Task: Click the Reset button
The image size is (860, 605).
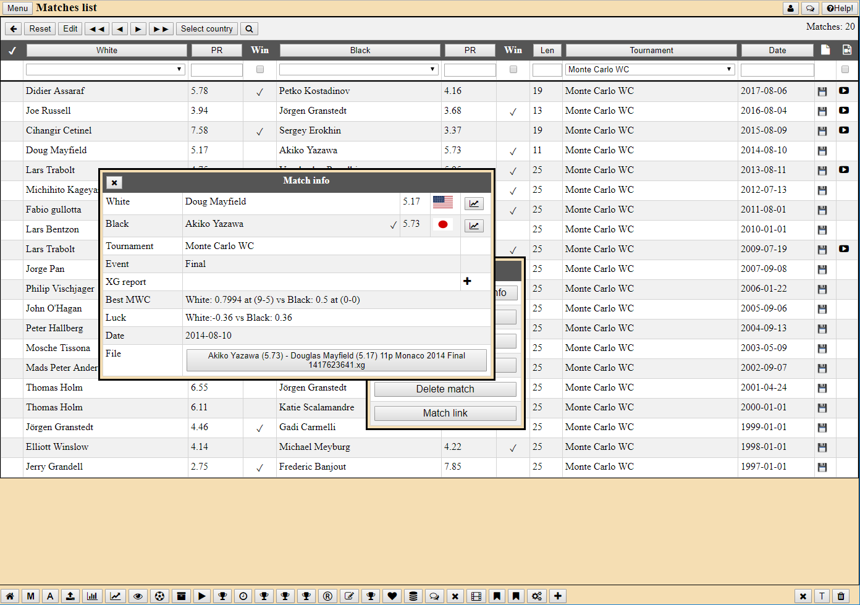Action: tap(40, 29)
